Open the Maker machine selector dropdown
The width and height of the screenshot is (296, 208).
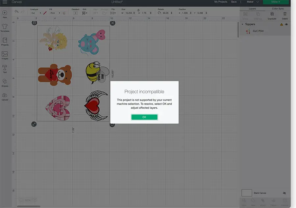tap(253, 2)
